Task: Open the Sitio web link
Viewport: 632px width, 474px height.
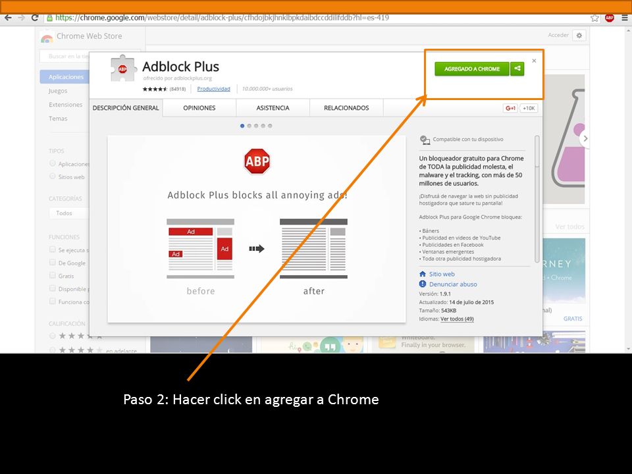Action: click(442, 274)
